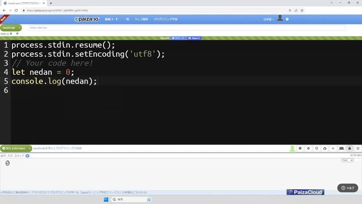Click the round help icon beside avatar
The width and height of the screenshot is (362, 204).
click(x=287, y=19)
